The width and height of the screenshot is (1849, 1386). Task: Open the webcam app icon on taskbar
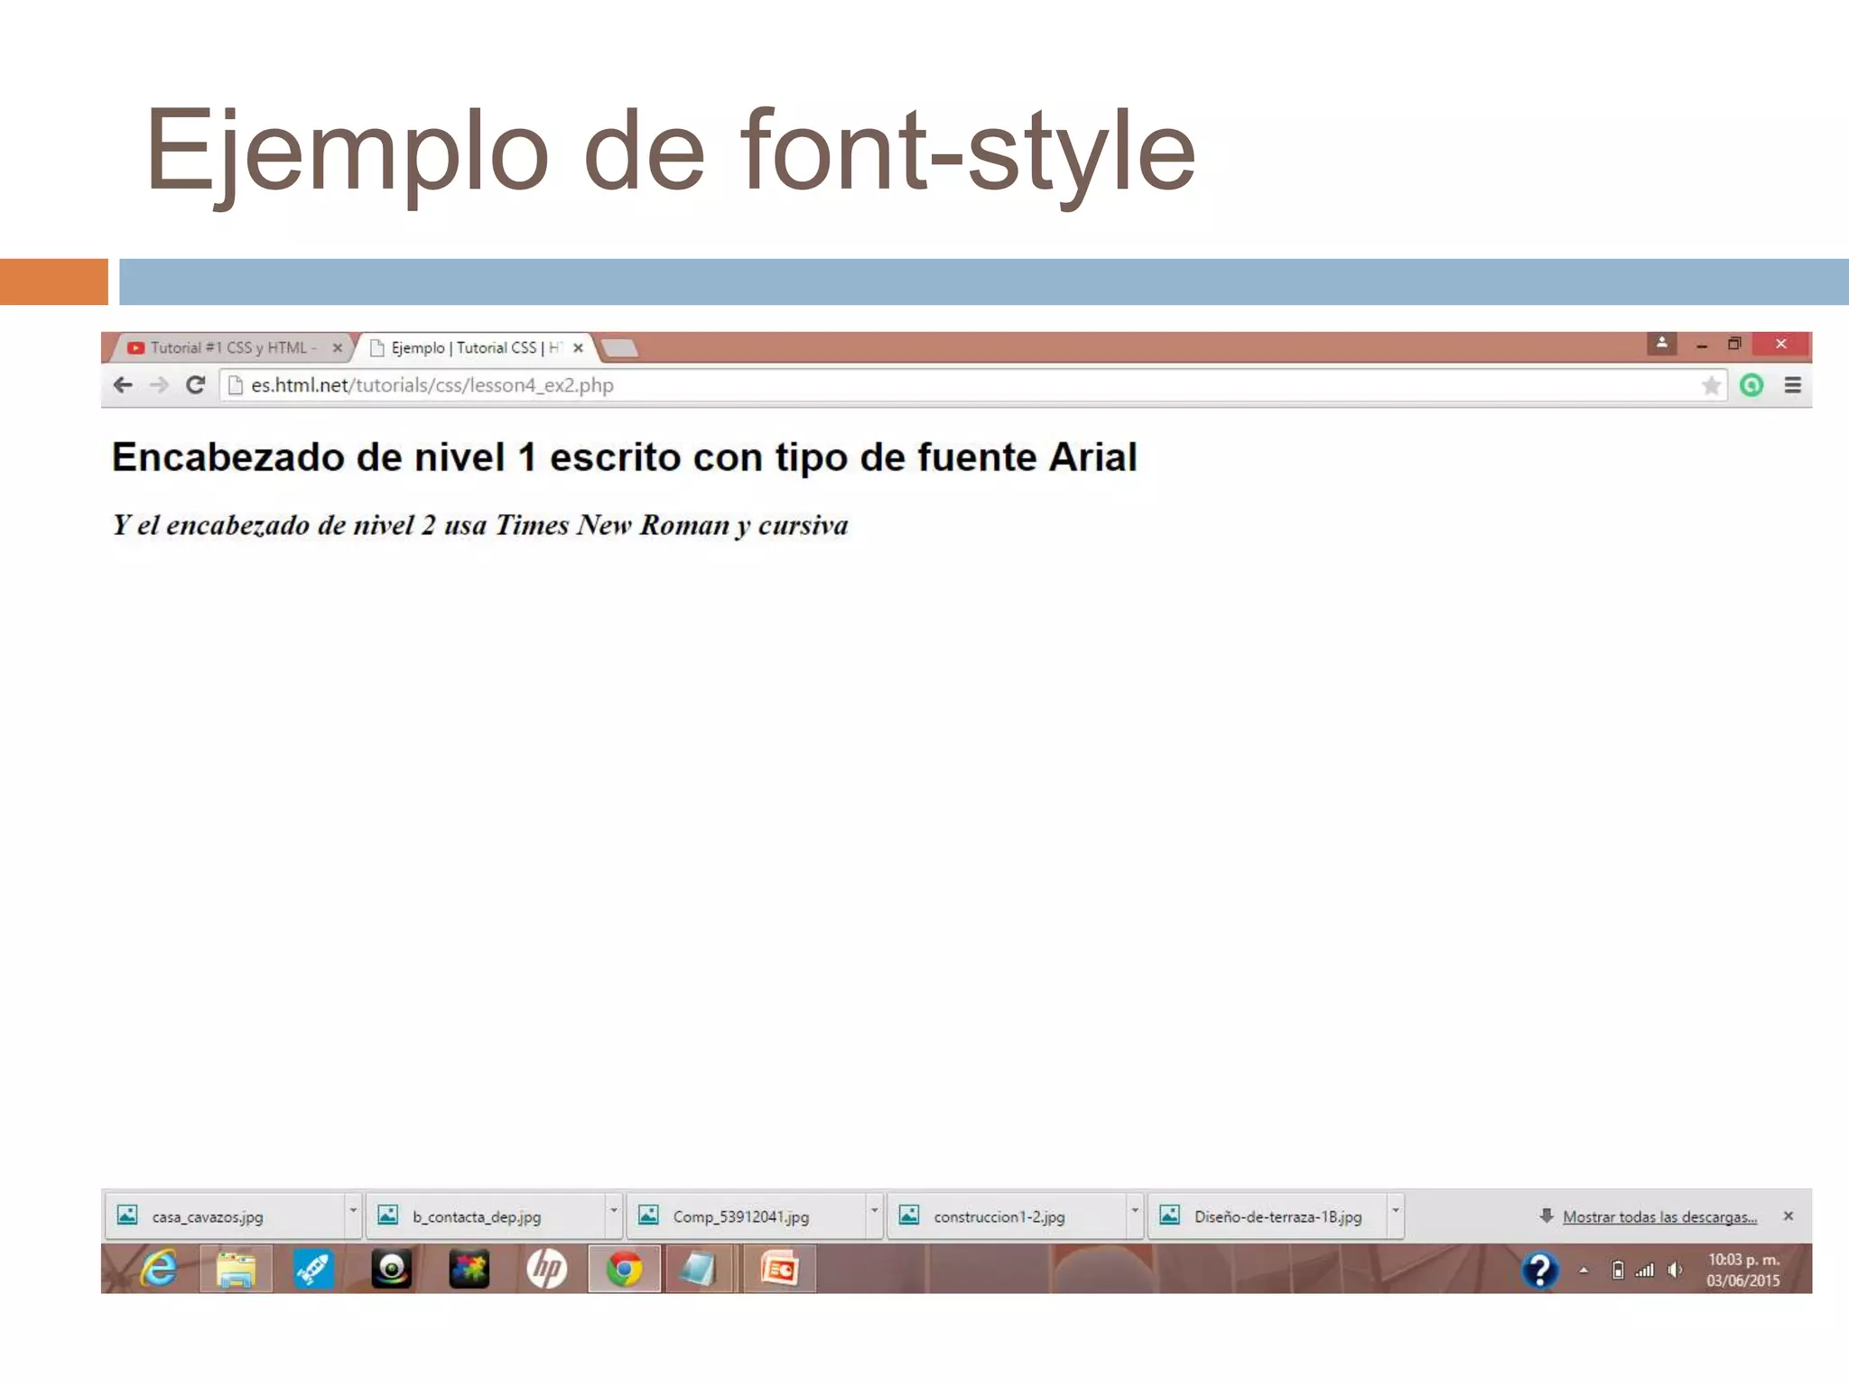[x=391, y=1269]
